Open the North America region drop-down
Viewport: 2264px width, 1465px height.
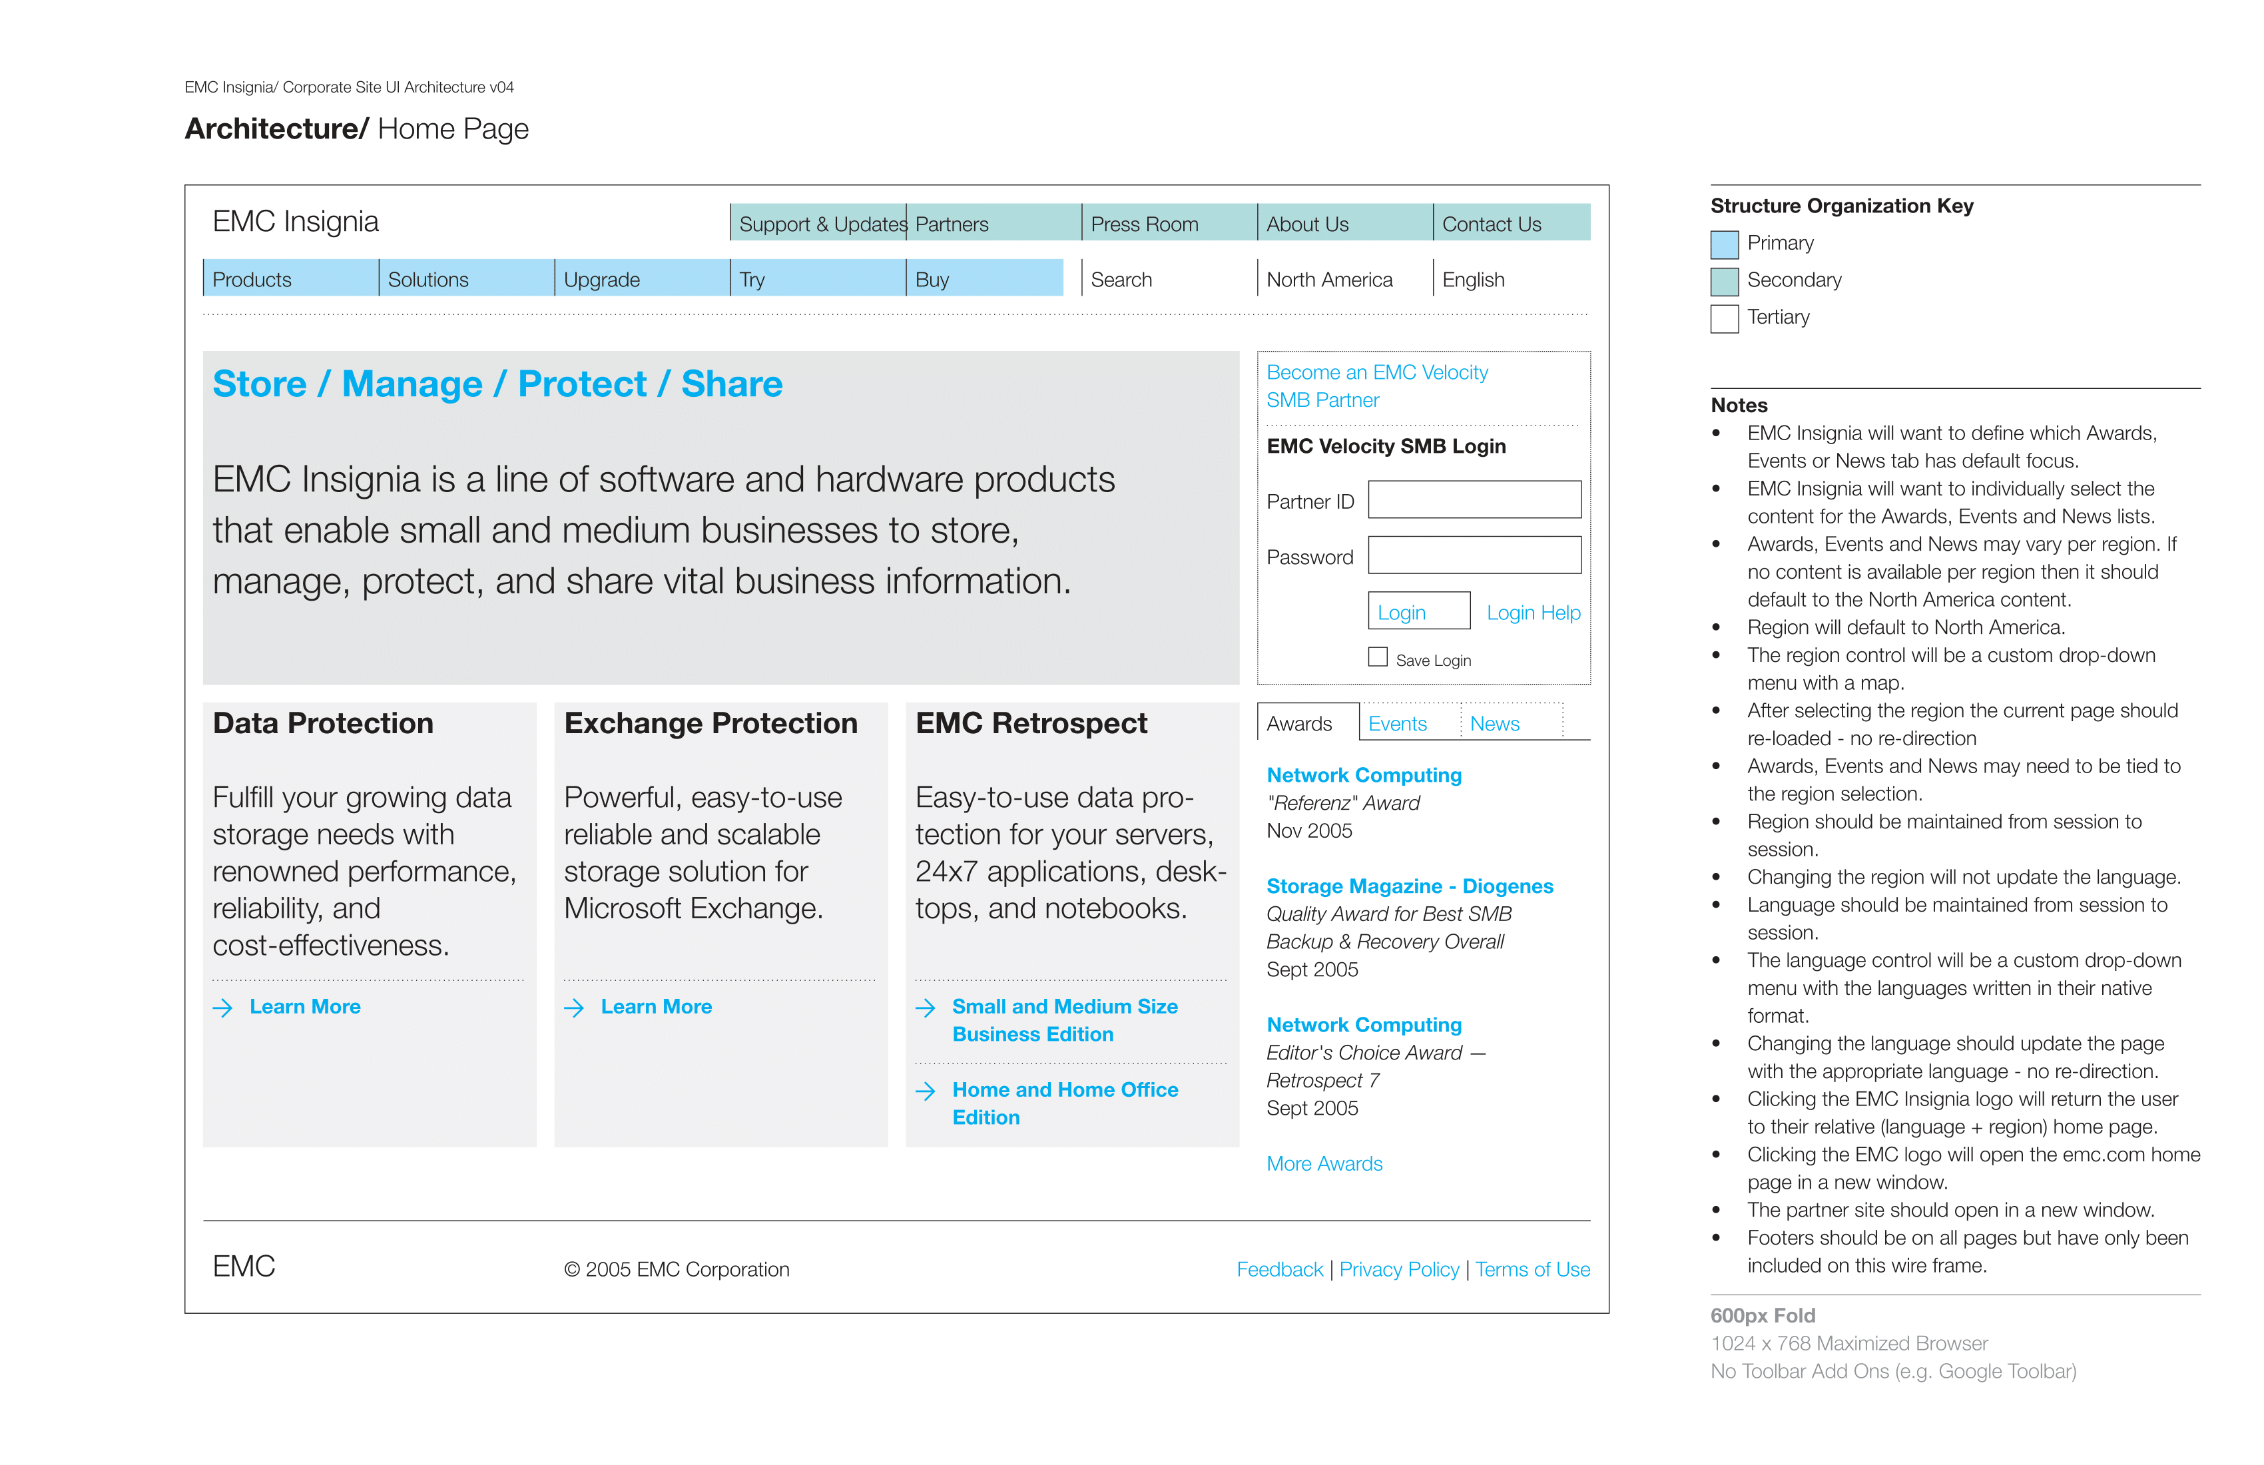pyautogui.click(x=1345, y=278)
